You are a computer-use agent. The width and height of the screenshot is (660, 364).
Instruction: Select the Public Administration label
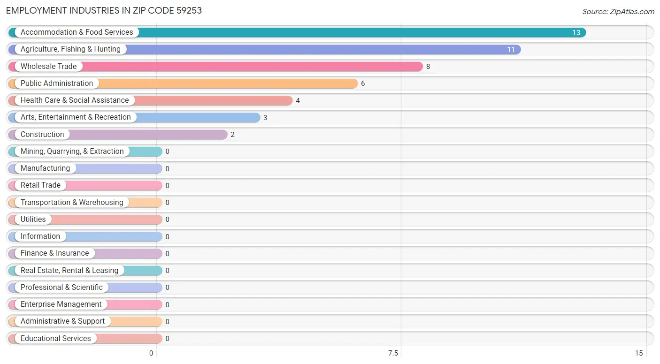pyautogui.click(x=57, y=83)
